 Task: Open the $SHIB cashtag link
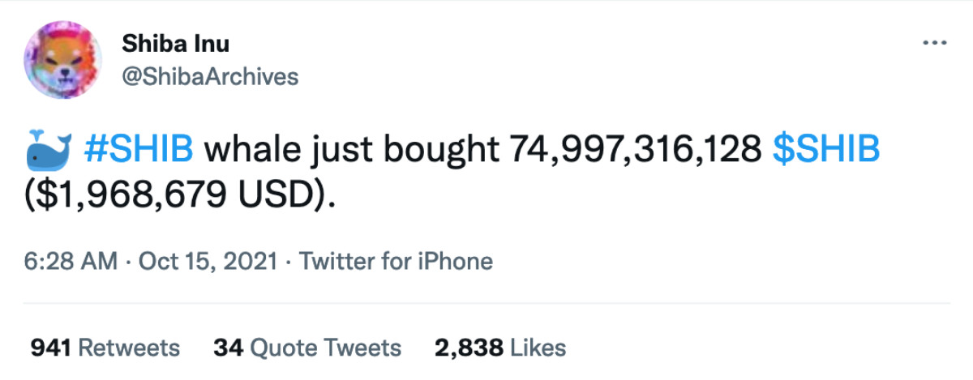826,149
